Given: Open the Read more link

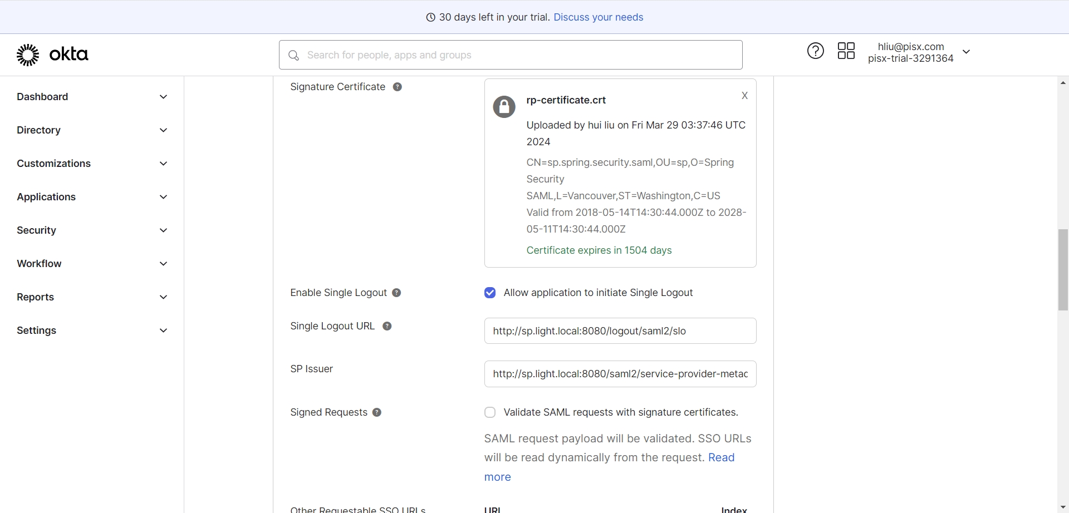Looking at the screenshot, I should [721, 458].
